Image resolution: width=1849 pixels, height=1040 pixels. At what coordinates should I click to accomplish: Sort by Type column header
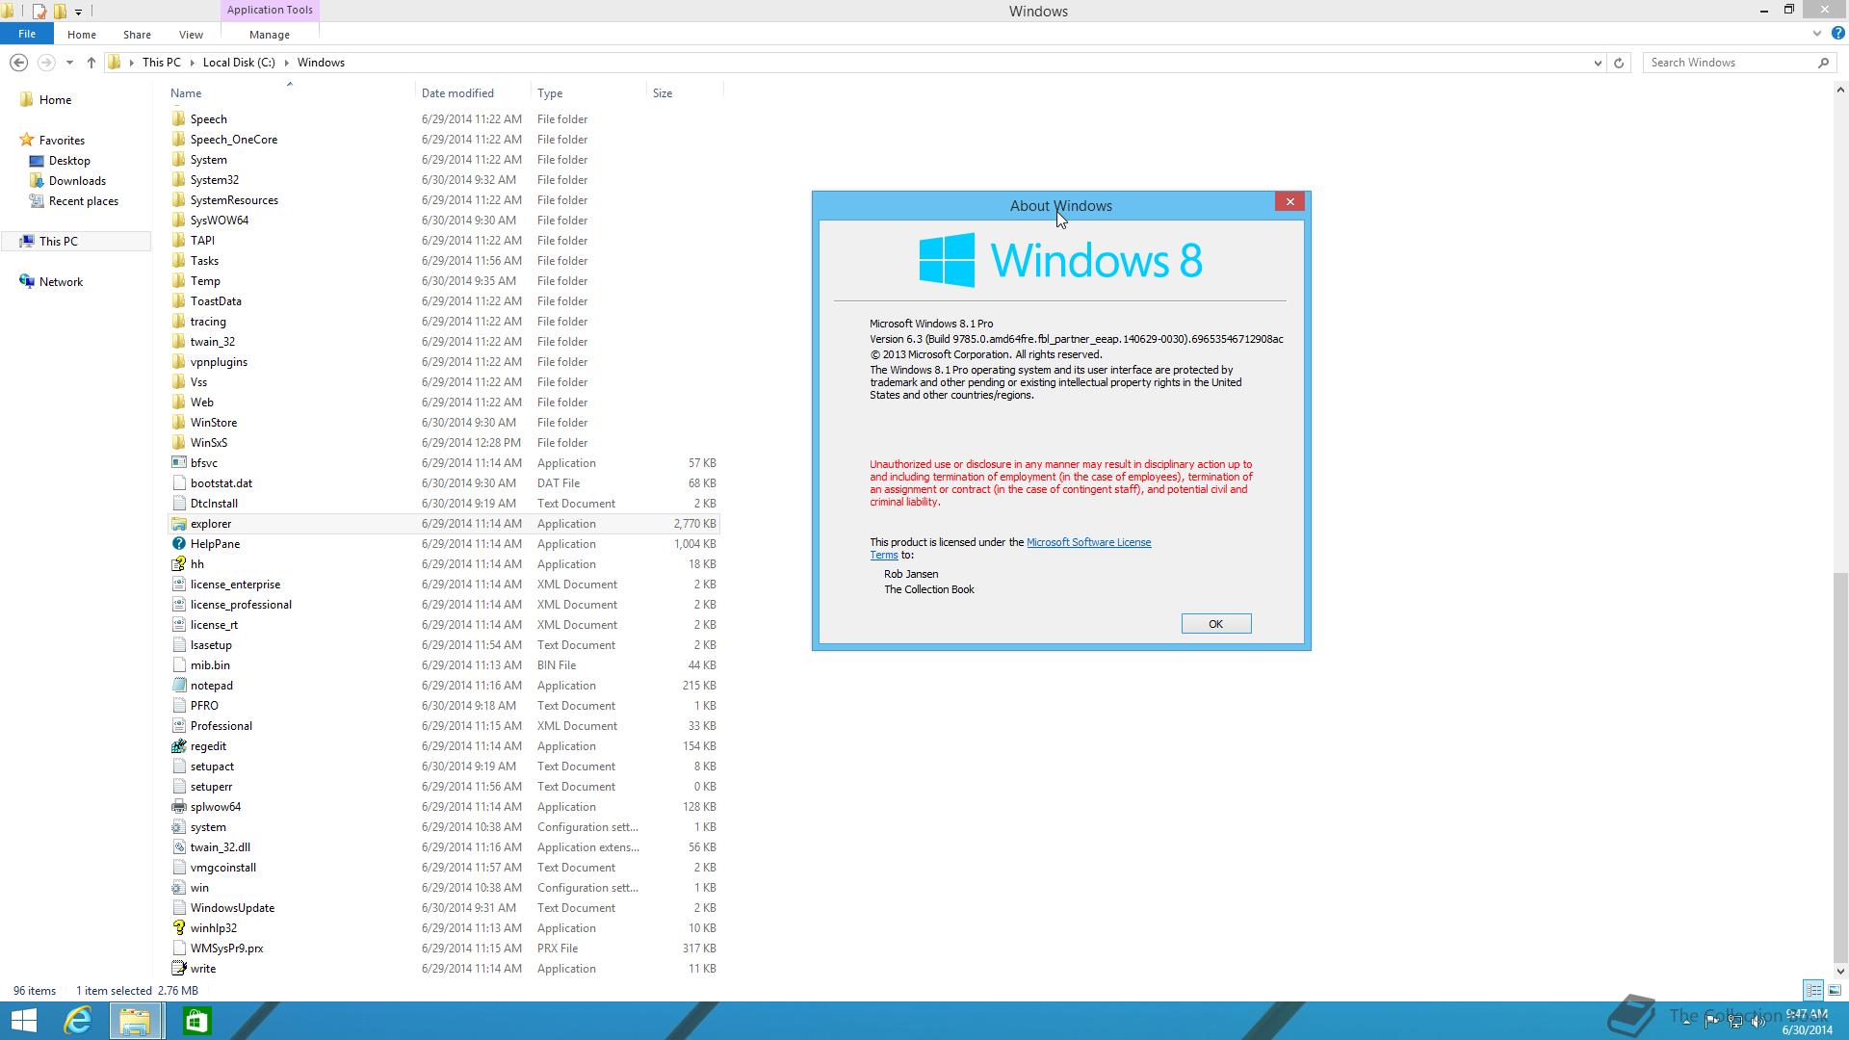(550, 93)
